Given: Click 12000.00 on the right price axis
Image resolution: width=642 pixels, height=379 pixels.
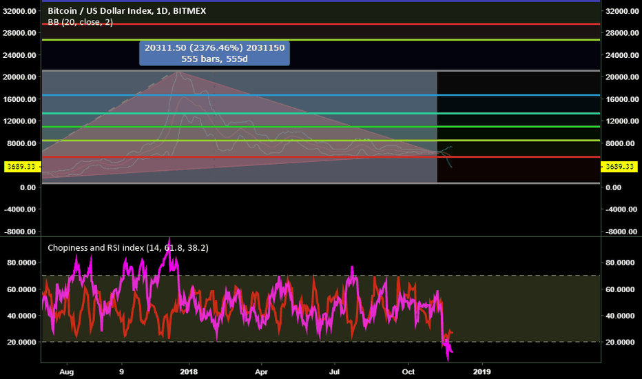Looking at the screenshot, I should coord(622,121).
